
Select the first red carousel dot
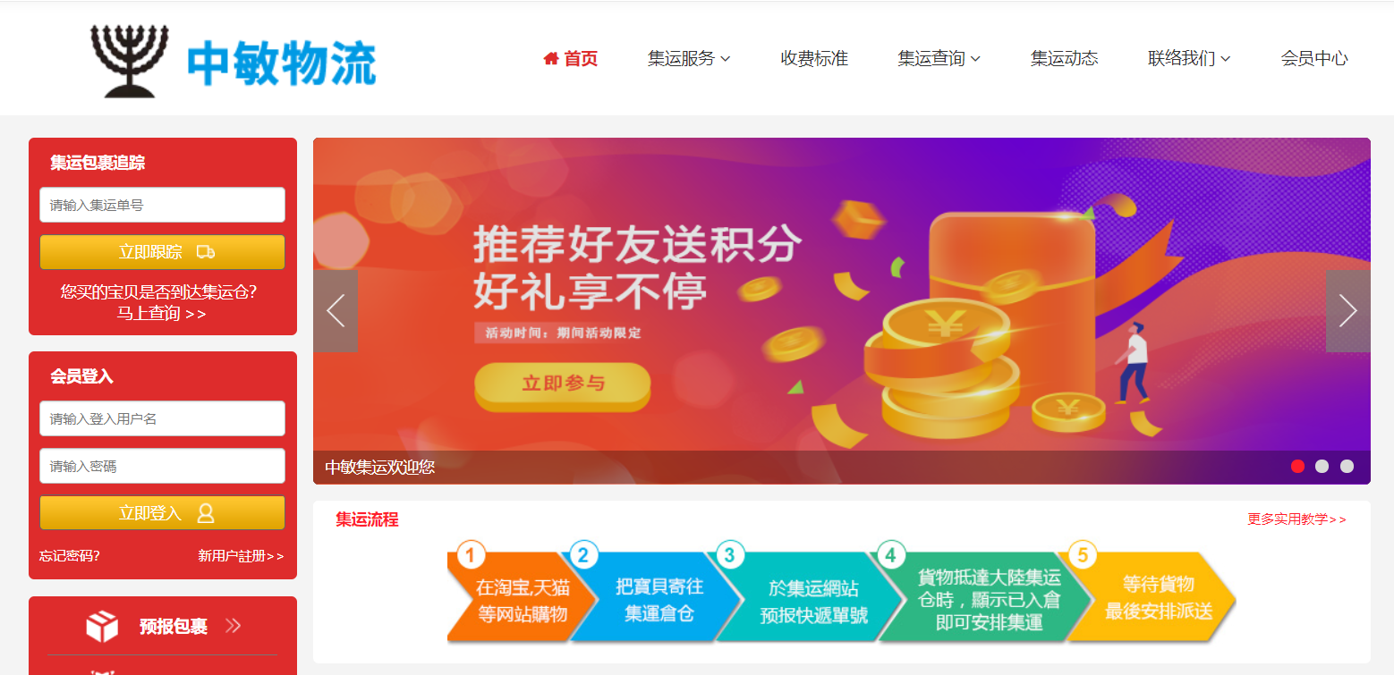(x=1297, y=466)
